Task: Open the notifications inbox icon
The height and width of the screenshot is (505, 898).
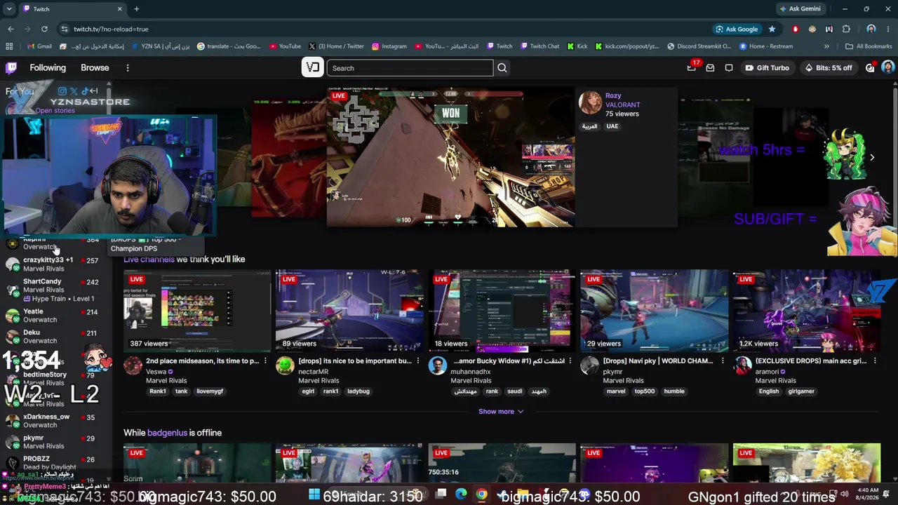Action: [x=710, y=68]
